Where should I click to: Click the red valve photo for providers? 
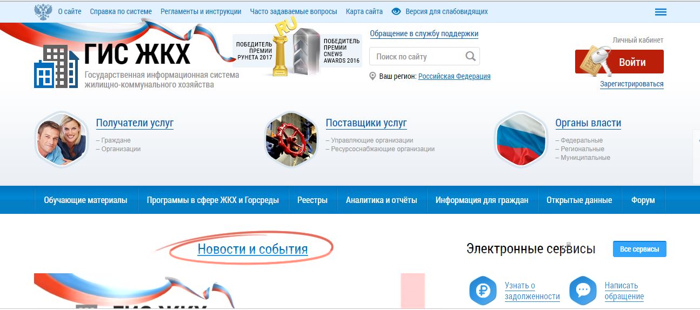pos(291,139)
